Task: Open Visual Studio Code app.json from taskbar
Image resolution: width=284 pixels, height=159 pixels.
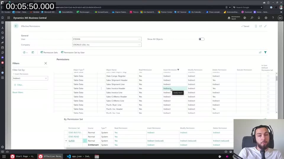Action: pos(78,156)
